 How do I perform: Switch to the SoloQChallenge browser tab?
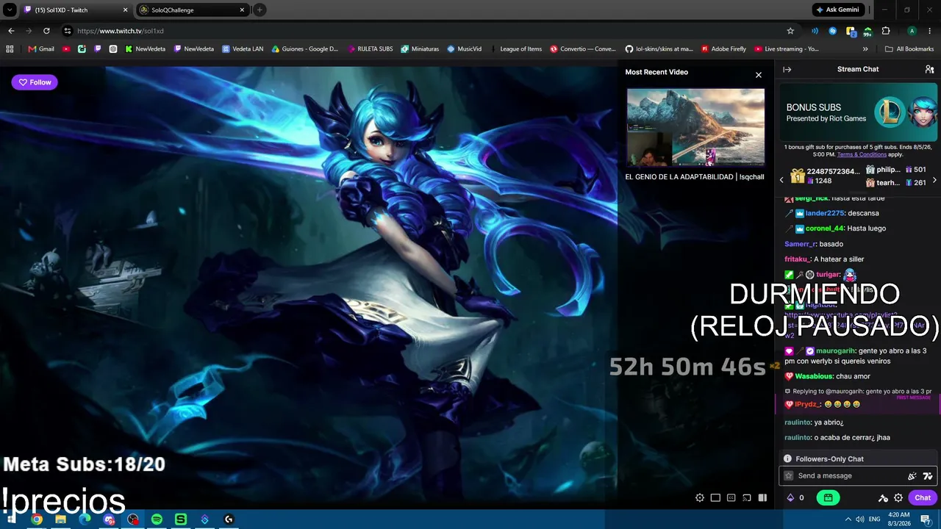point(193,10)
